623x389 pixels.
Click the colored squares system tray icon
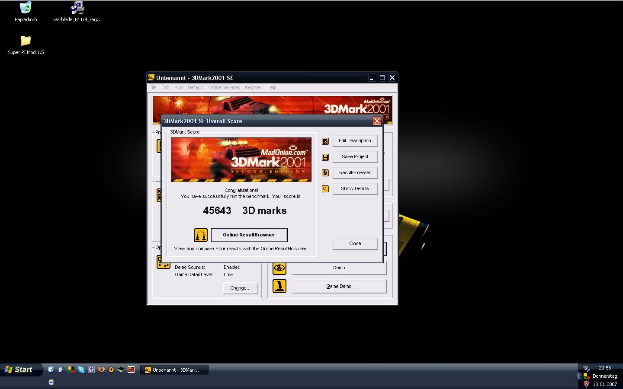tap(586, 376)
